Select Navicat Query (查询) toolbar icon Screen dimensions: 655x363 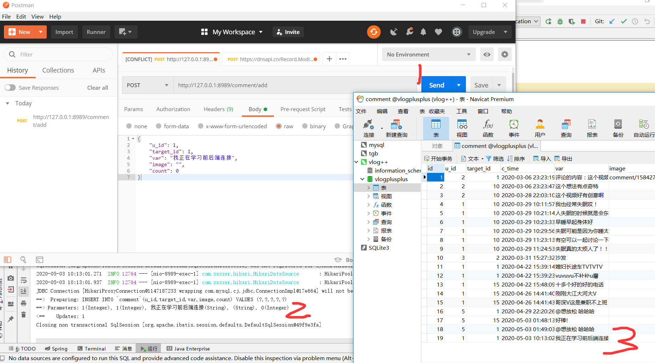point(566,128)
